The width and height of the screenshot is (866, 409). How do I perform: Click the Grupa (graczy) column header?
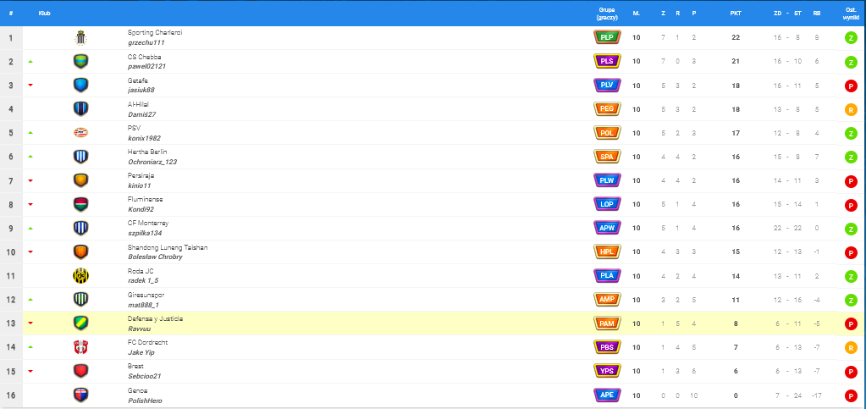point(606,14)
